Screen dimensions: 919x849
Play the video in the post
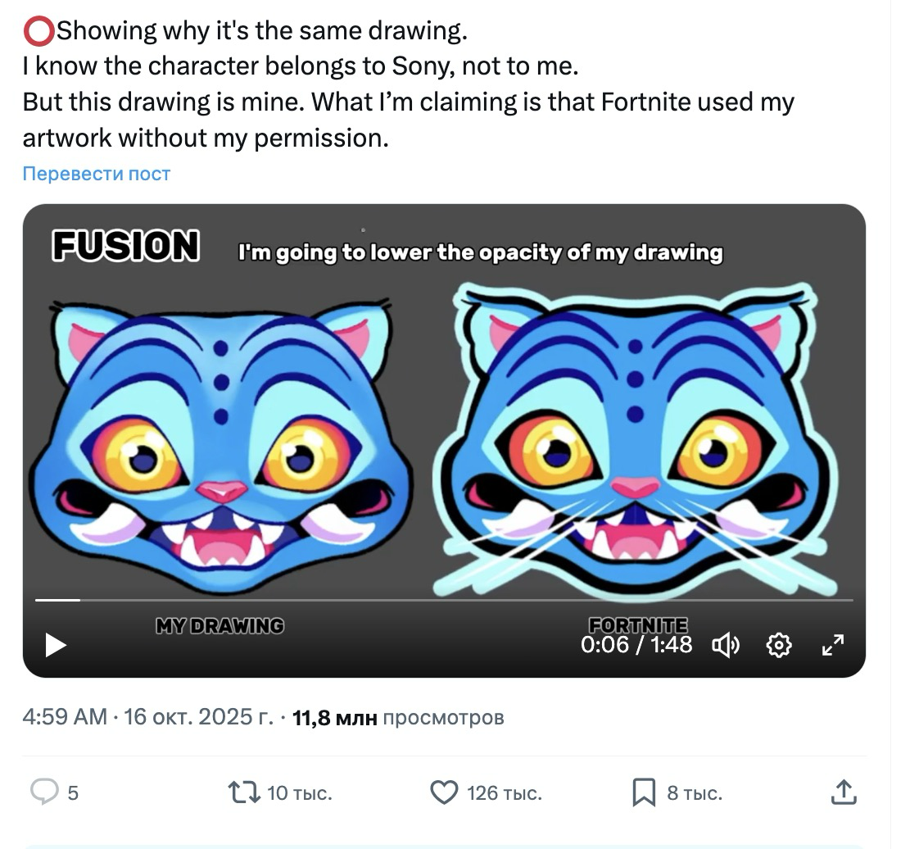tap(56, 645)
